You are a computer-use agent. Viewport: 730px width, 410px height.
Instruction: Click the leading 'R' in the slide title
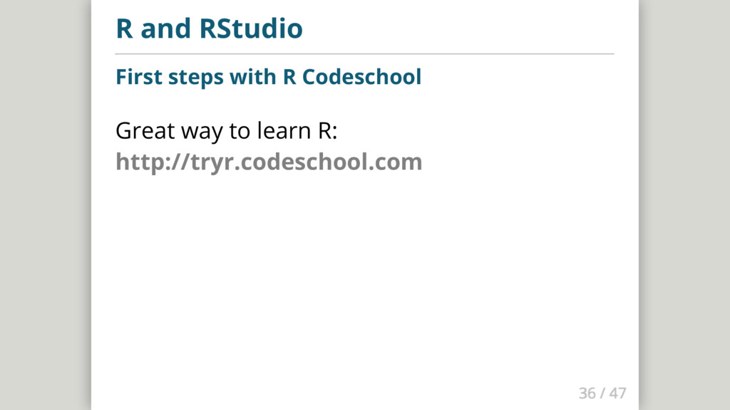tap(124, 29)
